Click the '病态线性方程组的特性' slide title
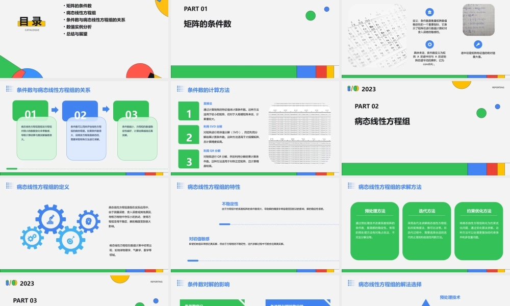510x306 pixels. coord(214,187)
